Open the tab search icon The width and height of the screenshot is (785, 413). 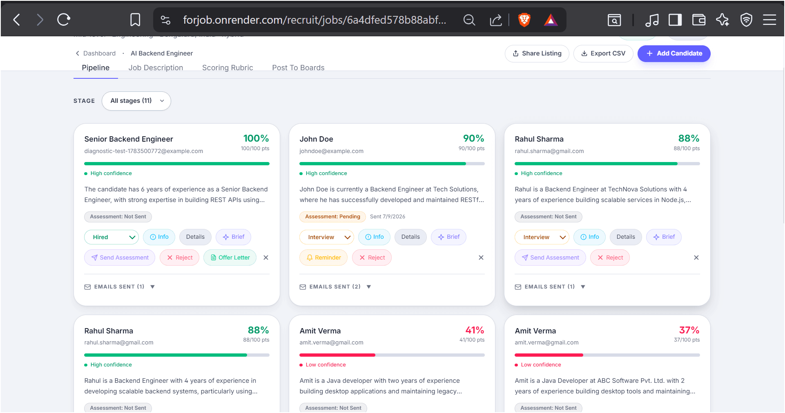click(x=614, y=20)
